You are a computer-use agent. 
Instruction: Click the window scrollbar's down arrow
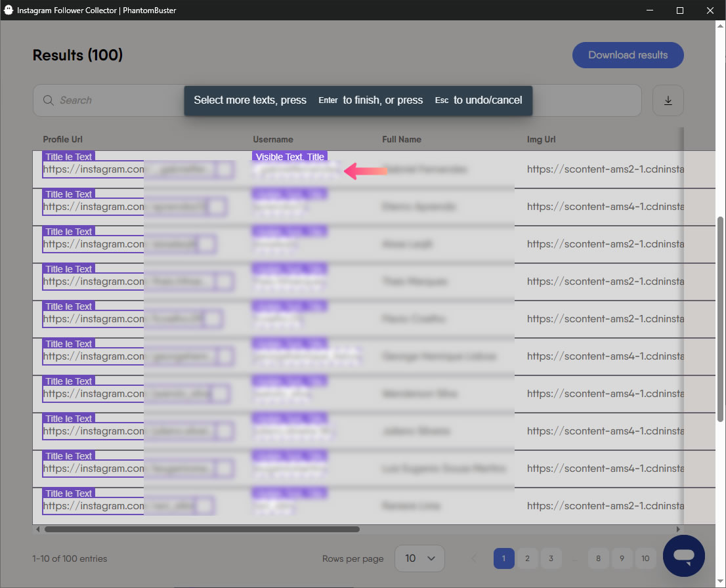click(721, 581)
